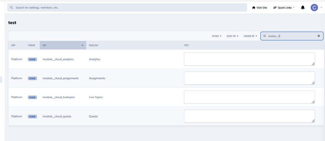The height and width of the screenshot is (141, 325).
Task: Click Platform in the module__cloud_quests row
Action: coord(17,116)
